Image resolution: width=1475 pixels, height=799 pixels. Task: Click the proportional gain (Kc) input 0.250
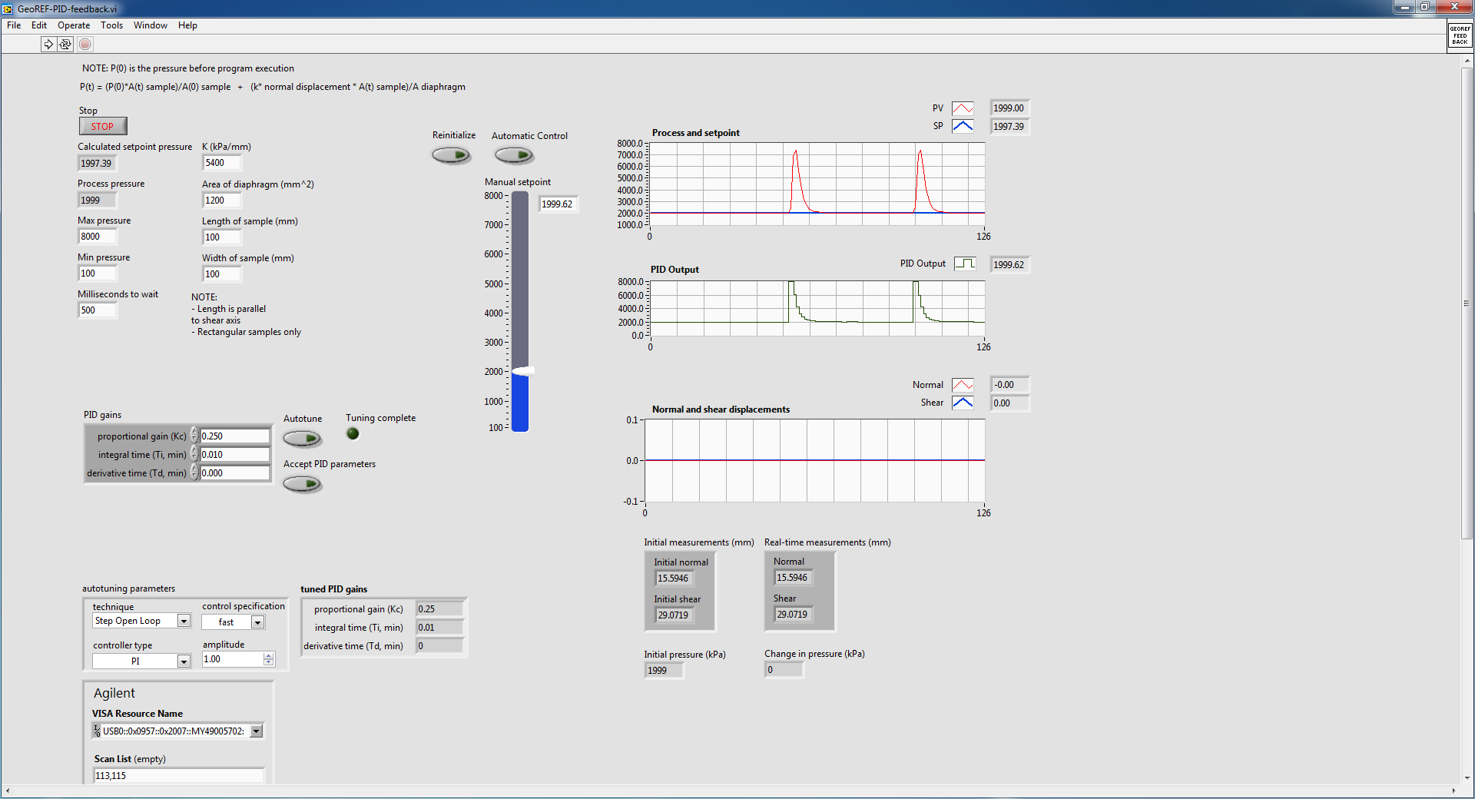[x=235, y=436]
